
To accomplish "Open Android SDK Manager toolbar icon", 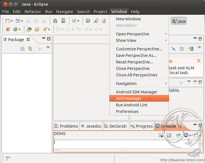I will tap(55, 21).
